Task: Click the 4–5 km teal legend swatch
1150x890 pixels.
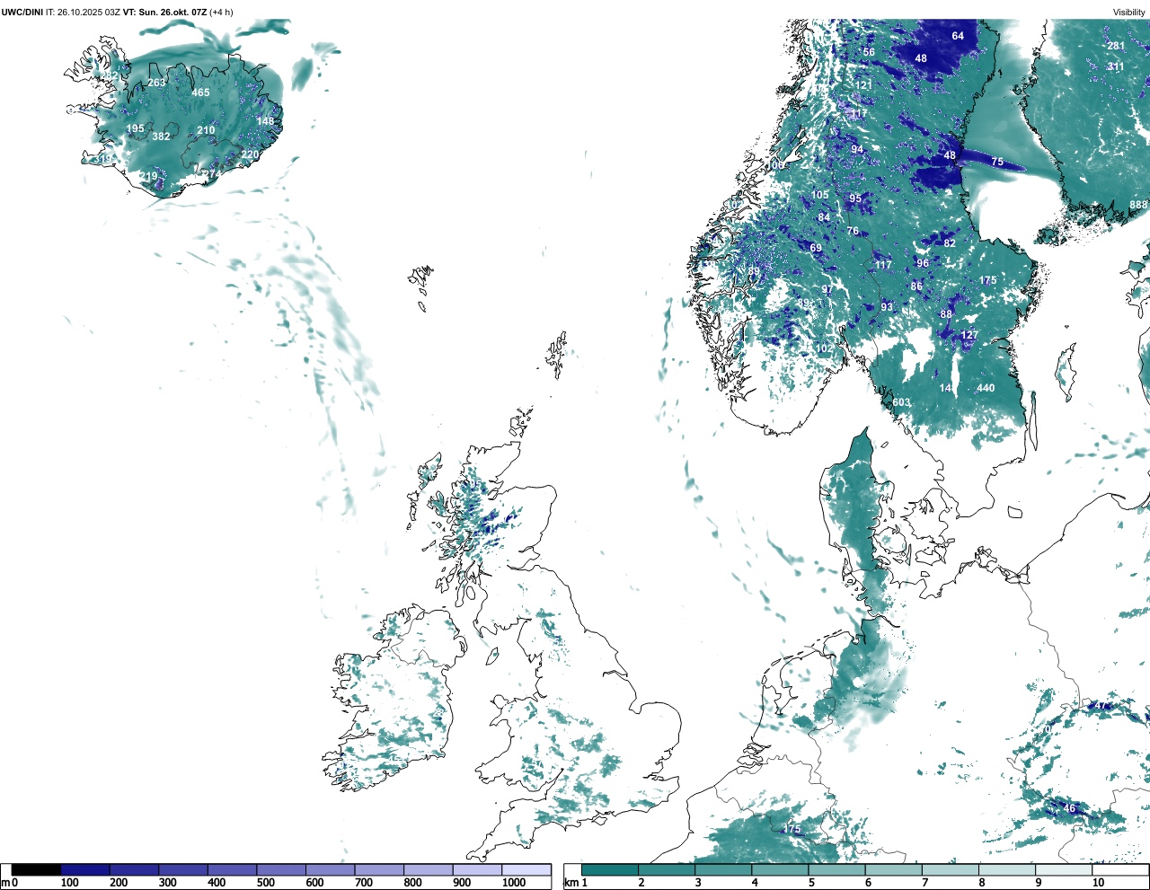Action: (781, 869)
